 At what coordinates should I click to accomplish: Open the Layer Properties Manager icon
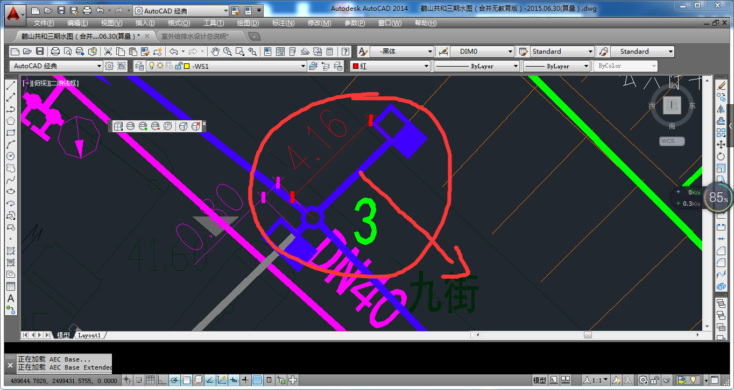[x=139, y=66]
